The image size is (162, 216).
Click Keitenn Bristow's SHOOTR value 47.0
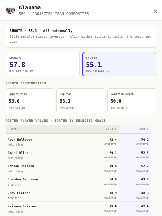[x=145, y=206]
